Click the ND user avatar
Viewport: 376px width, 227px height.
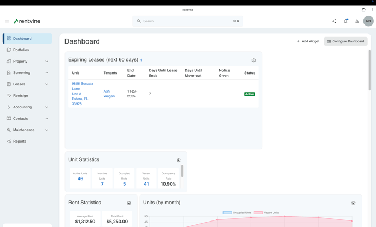pyautogui.click(x=368, y=21)
